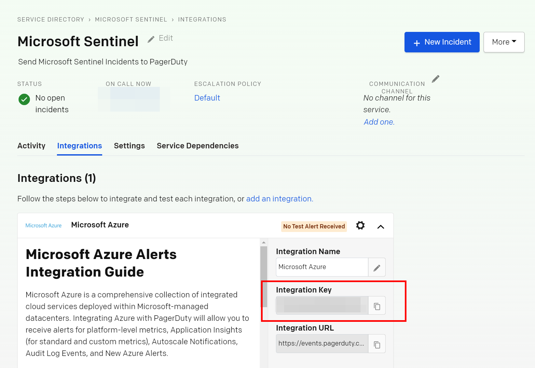This screenshot has height=368, width=535.
Task: Go to Service Dependencies tab
Action: 198,146
